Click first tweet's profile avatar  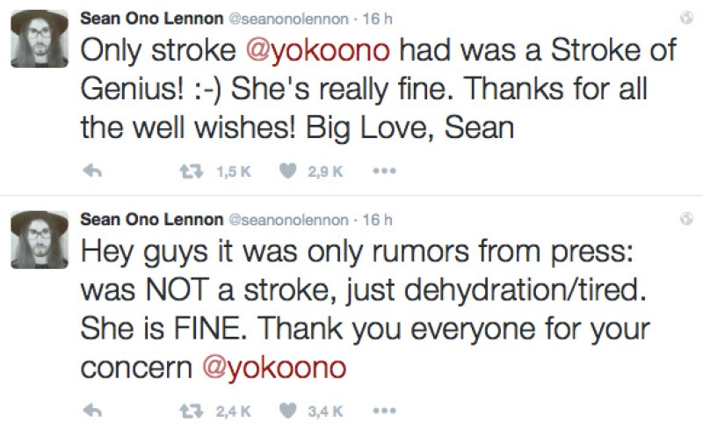[40, 39]
